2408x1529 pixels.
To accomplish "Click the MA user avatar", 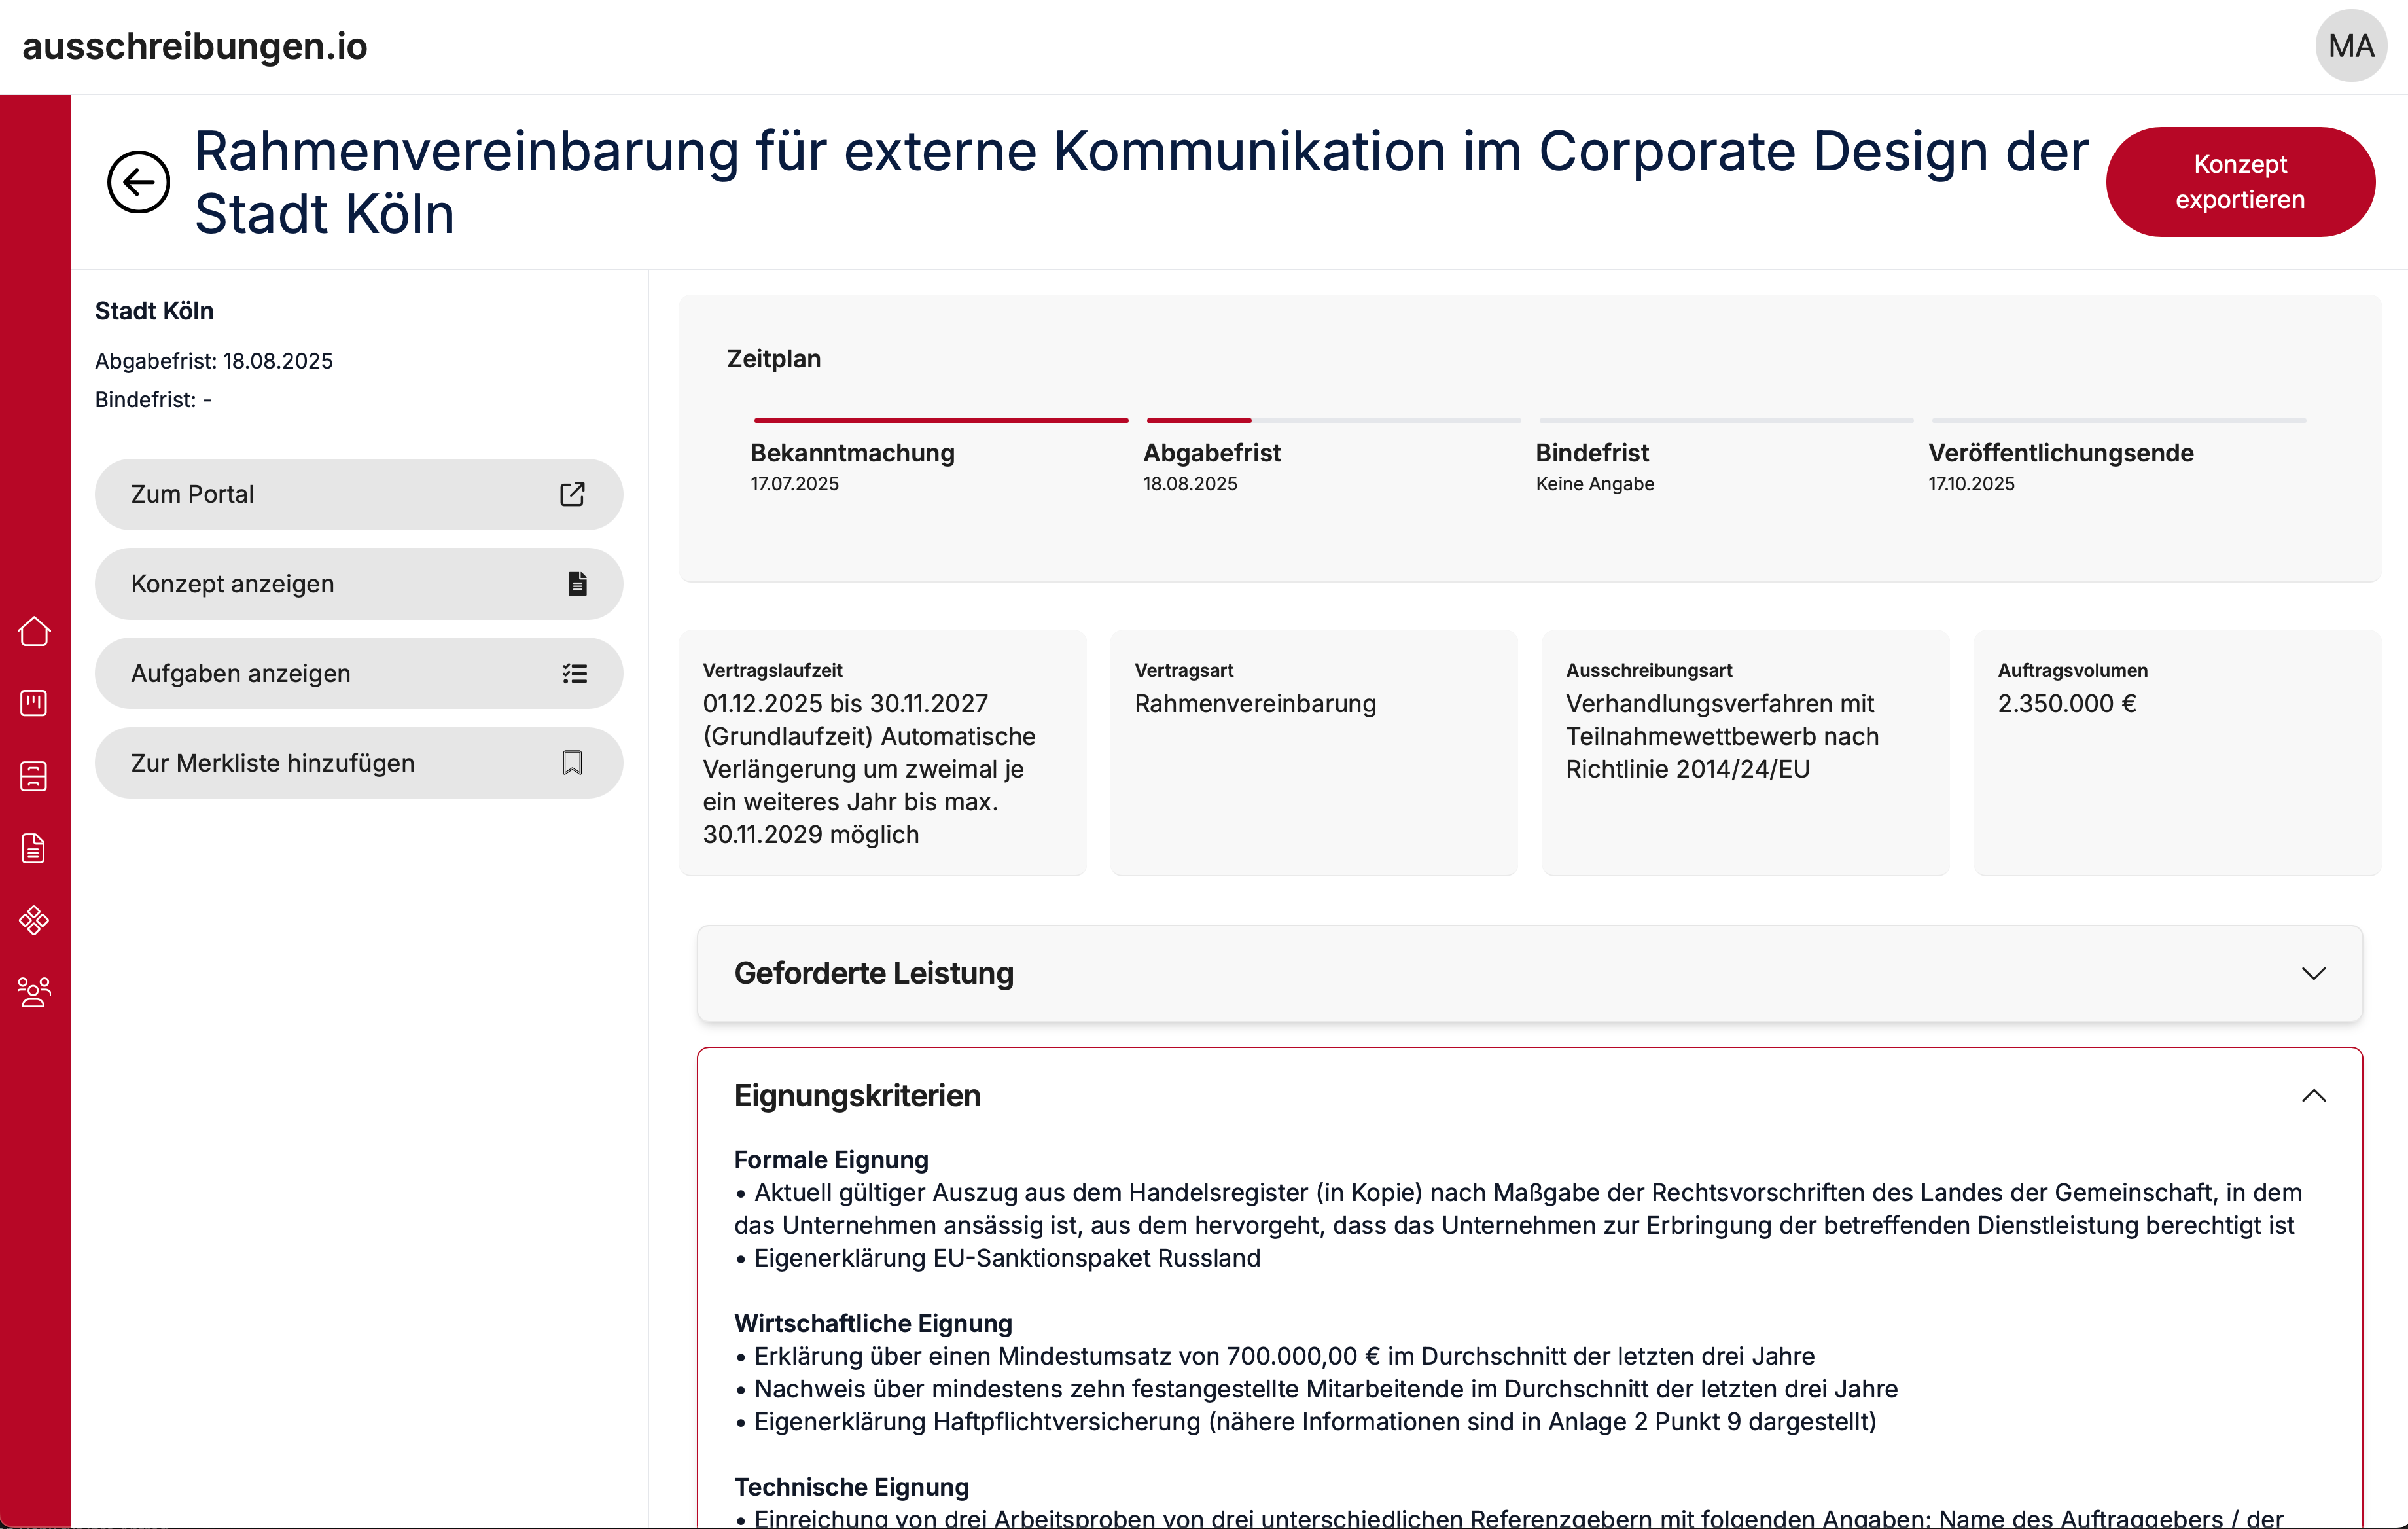I will 2350,46.
